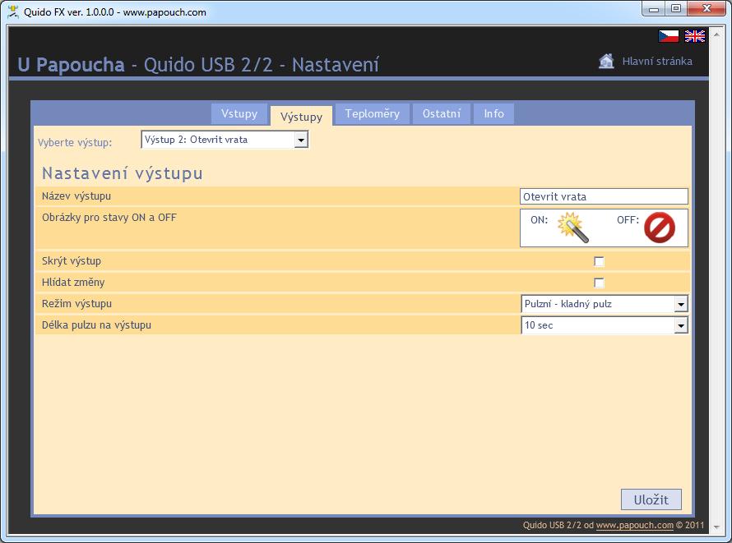Open the www.papouch.com footer link
This screenshot has width=732, height=543.
[634, 525]
